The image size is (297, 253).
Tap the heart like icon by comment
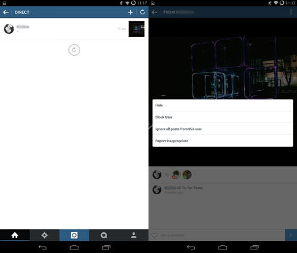tap(154, 235)
